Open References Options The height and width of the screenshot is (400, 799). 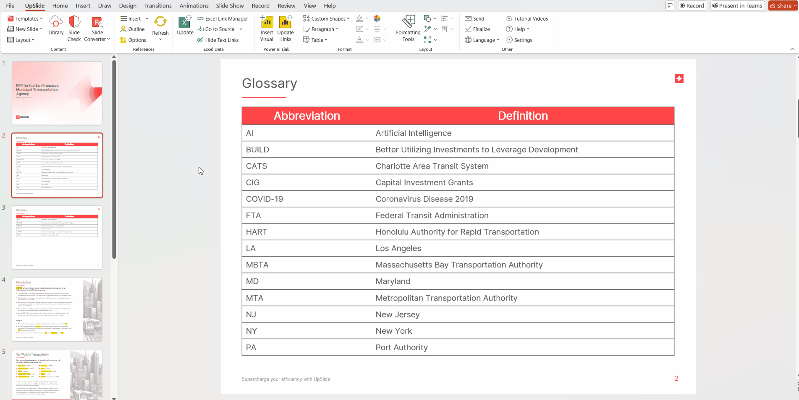point(133,40)
